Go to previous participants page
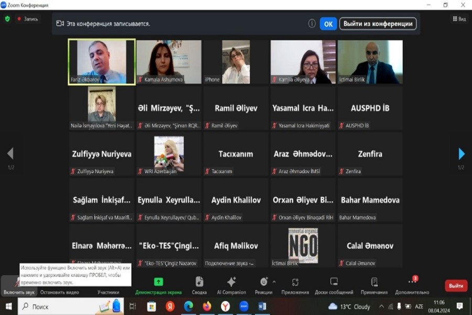Screen dimensions: 472x315 click(x=10, y=153)
